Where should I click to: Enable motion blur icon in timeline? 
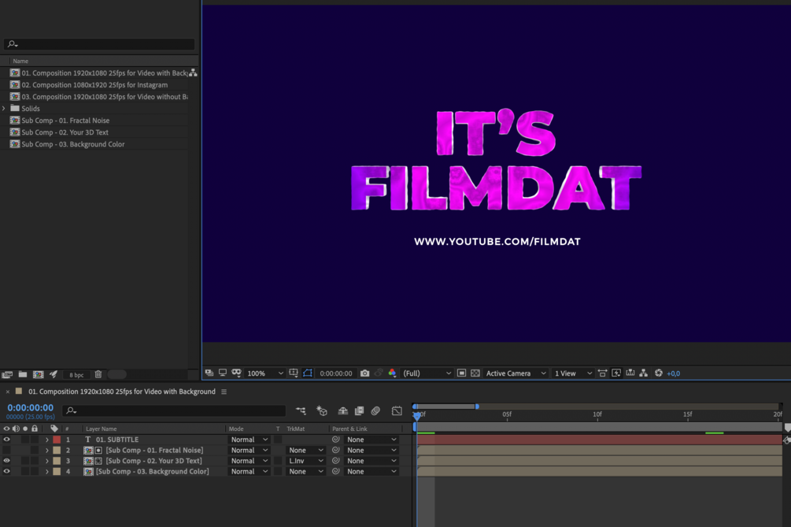[x=375, y=411]
